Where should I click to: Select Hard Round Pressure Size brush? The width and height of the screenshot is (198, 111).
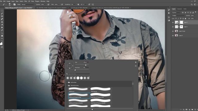101,96
